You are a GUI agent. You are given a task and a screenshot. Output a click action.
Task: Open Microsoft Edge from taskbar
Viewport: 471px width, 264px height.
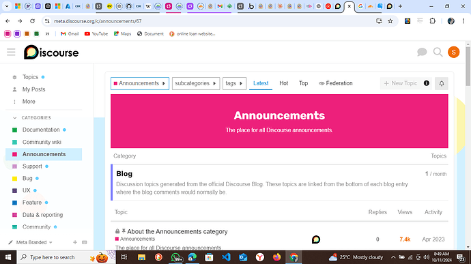click(x=192, y=257)
